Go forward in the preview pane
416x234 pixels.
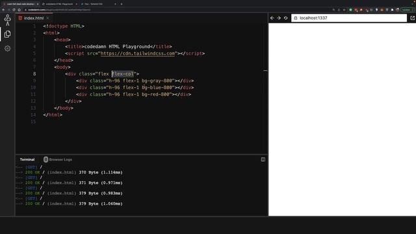279,18
